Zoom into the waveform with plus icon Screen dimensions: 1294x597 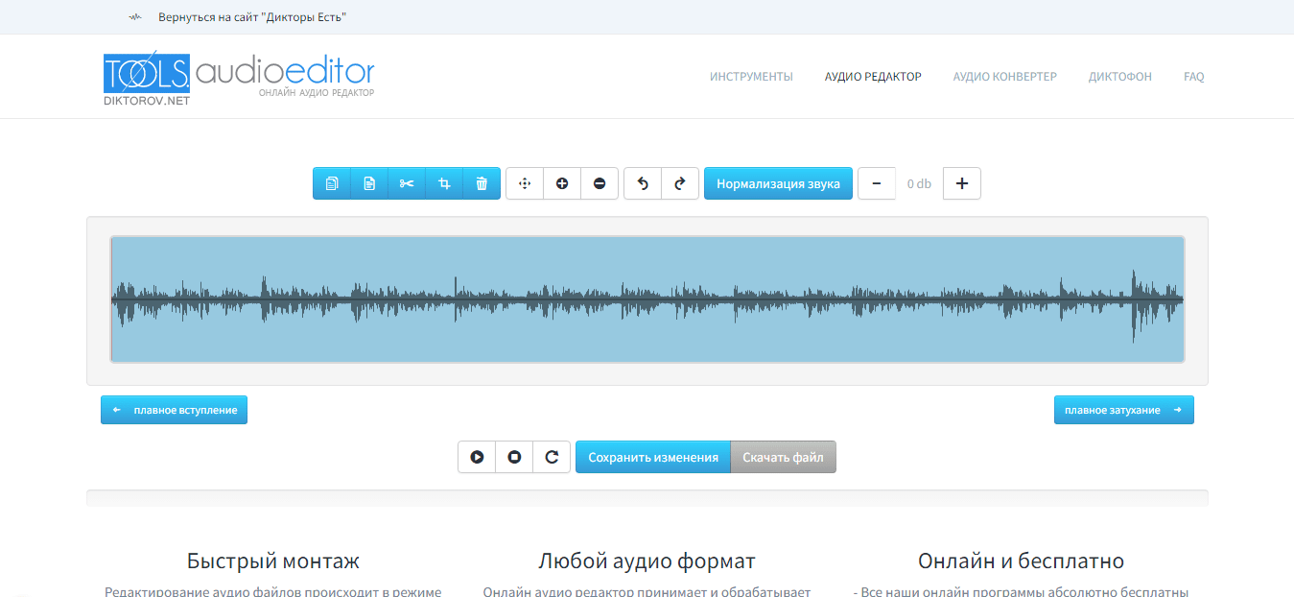(562, 183)
